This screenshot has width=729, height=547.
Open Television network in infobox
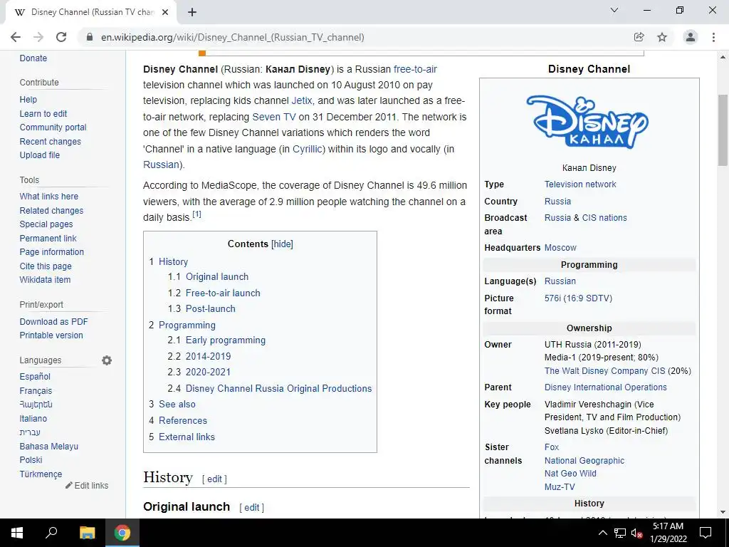(x=579, y=184)
